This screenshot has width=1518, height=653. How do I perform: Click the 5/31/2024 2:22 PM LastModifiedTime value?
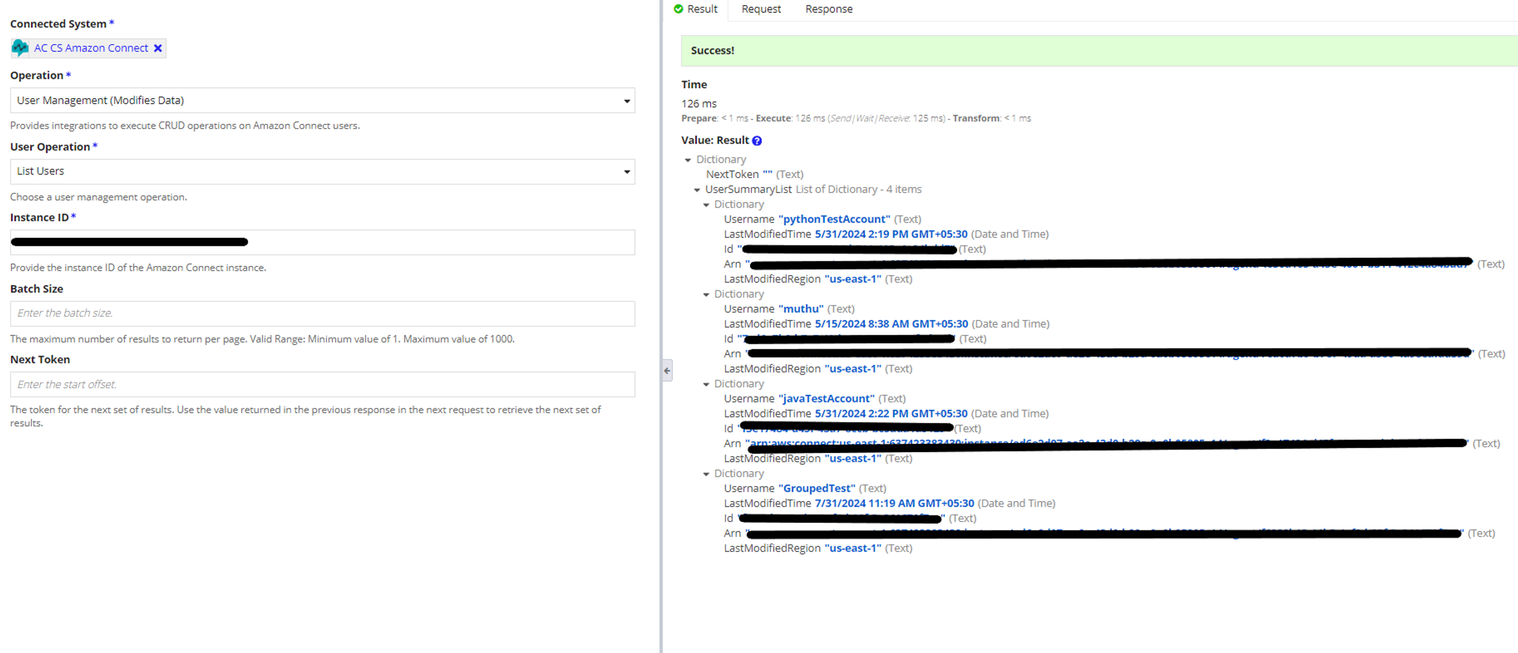pos(891,414)
